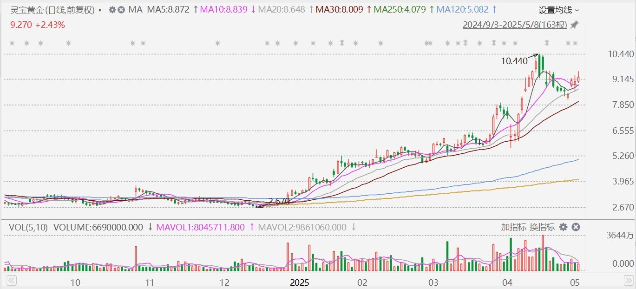Click the event marker above the 2.670 low label
636x289 pixels.
pyautogui.click(x=277, y=43)
